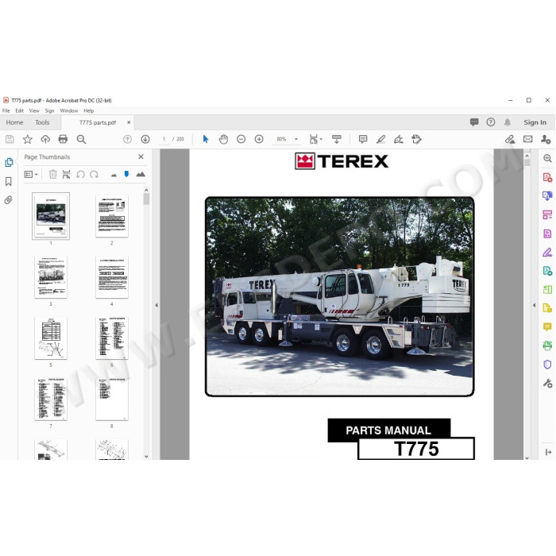Go to the previous page arrow
This screenshot has height=556, width=556.
(x=127, y=139)
